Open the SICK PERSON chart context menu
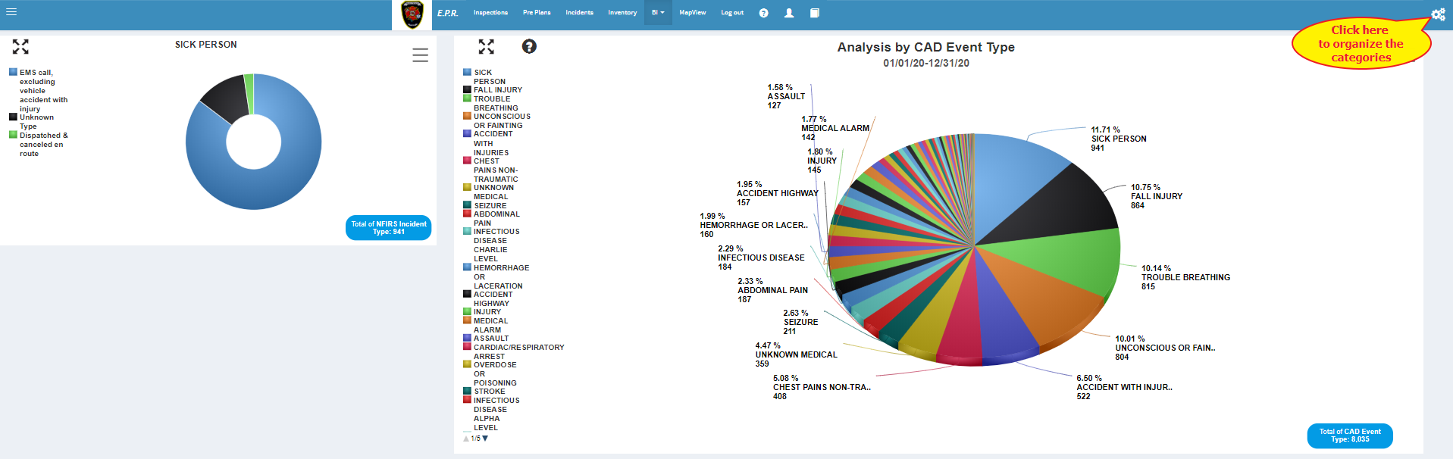1453x459 pixels. tap(420, 55)
